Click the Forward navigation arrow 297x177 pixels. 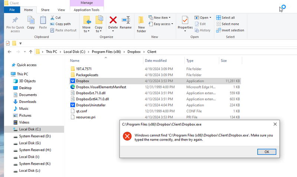(18, 52)
